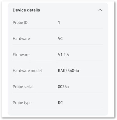The image size is (117, 120).
Task: Click the probe serial value 0026a
Action: [63, 87]
